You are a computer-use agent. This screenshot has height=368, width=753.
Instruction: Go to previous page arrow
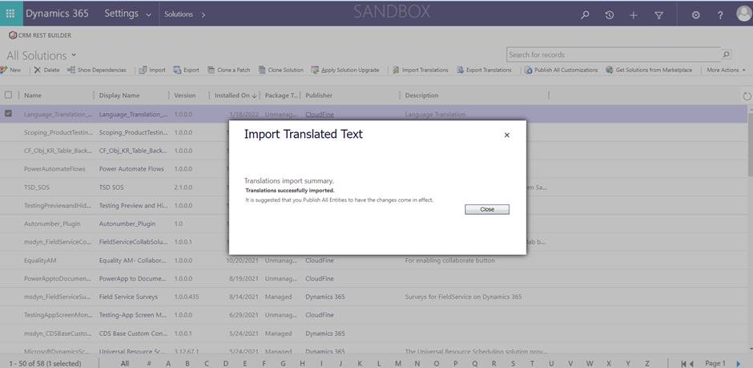tap(691, 364)
